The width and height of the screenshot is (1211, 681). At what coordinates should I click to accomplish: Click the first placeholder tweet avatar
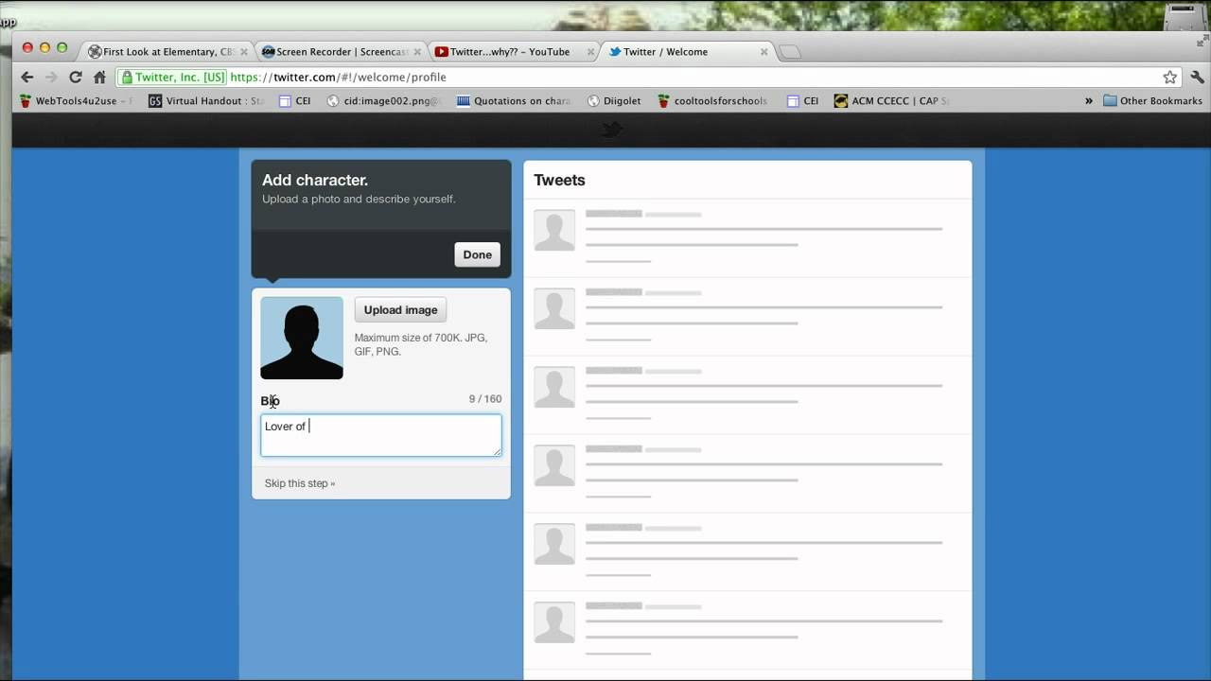click(x=554, y=231)
